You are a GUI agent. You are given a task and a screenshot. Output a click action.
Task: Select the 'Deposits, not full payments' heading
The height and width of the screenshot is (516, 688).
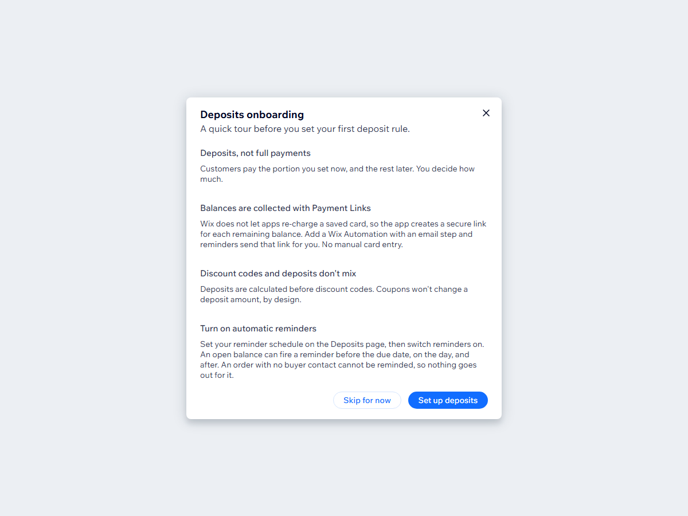(255, 153)
